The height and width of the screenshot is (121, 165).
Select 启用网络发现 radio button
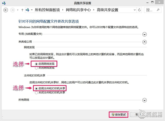36,64
